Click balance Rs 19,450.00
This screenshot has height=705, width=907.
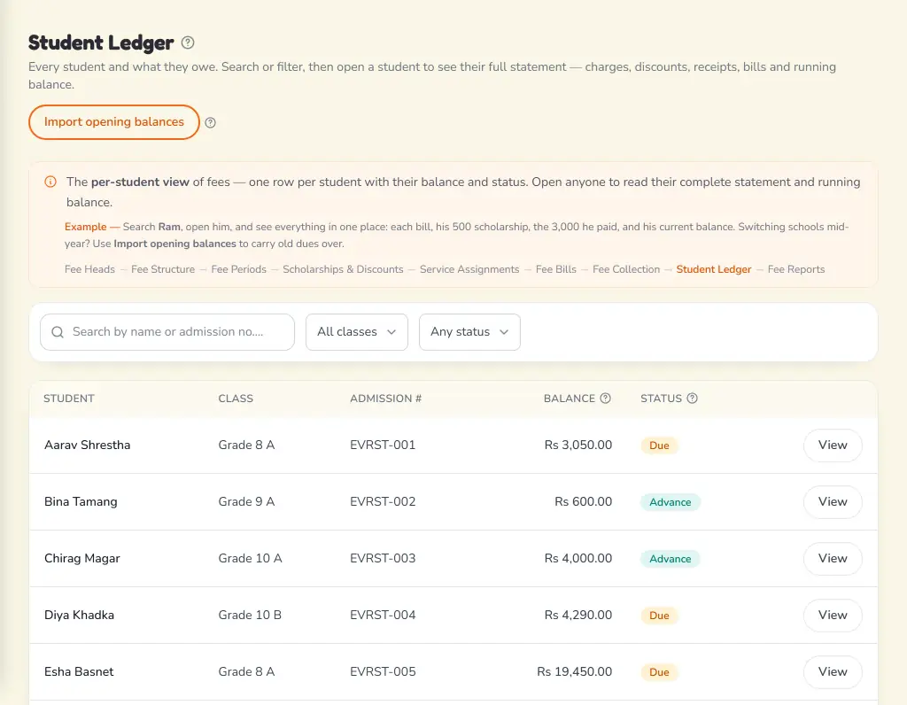[574, 671]
